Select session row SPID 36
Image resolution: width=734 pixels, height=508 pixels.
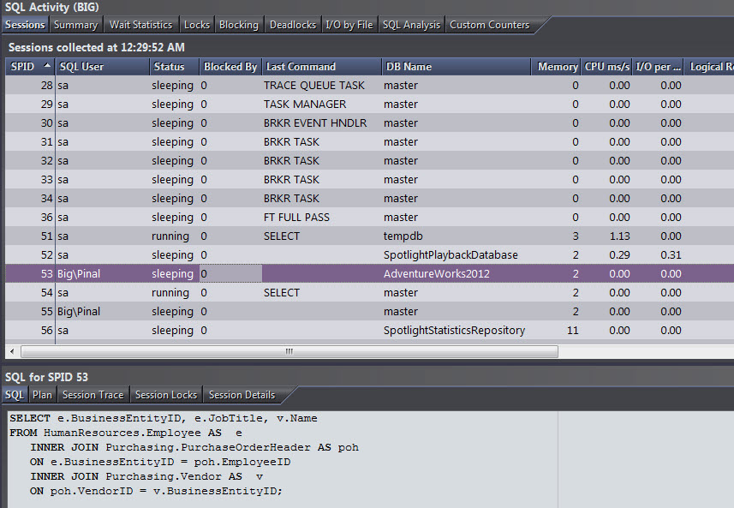pos(370,218)
